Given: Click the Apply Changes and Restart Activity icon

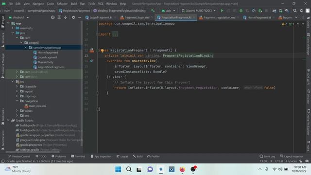Looking at the screenshot, I should [228, 11].
